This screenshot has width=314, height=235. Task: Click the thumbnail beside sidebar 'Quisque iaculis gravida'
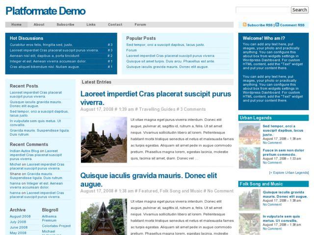click(250, 200)
